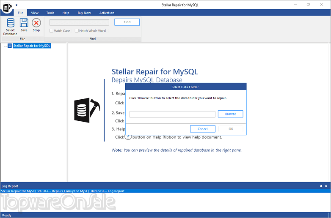Enable the Match Whole Word checkbox
Viewport: 331px width, 218px height.
[77, 31]
